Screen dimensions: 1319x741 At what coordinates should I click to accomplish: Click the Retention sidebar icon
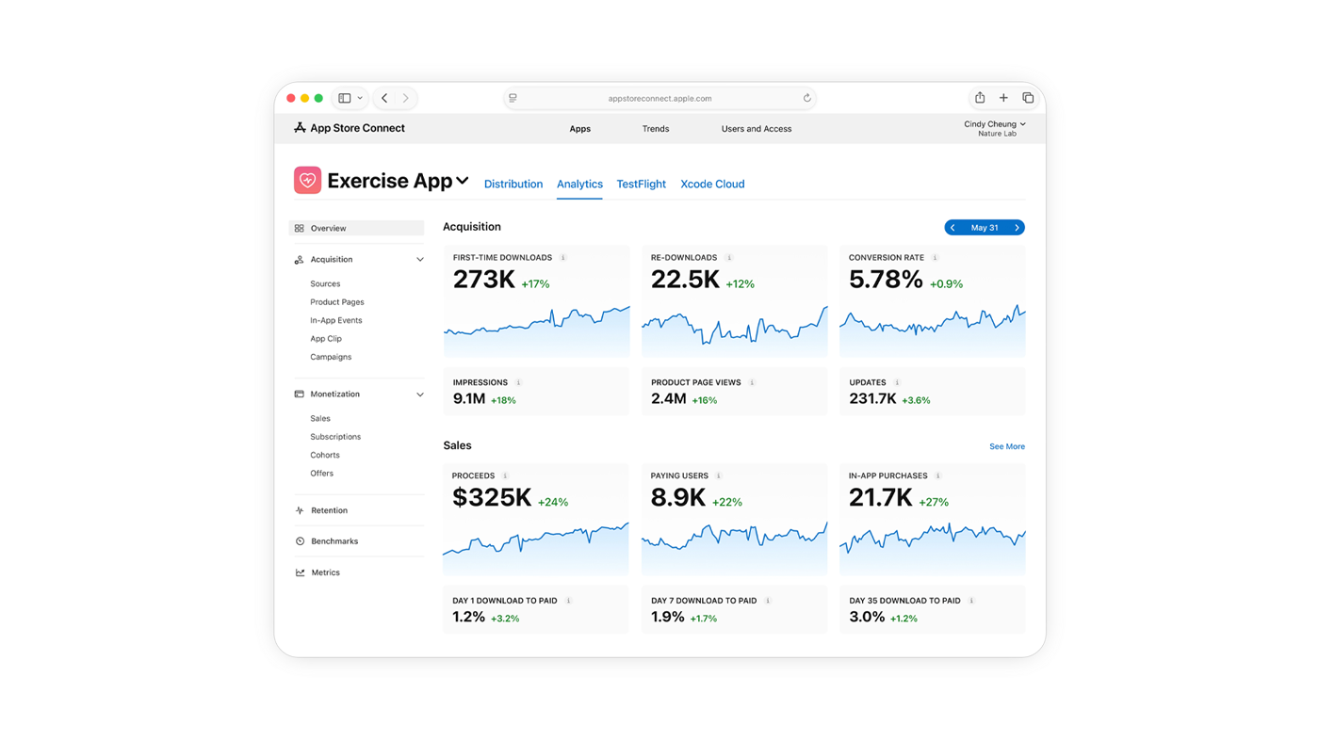tap(300, 510)
